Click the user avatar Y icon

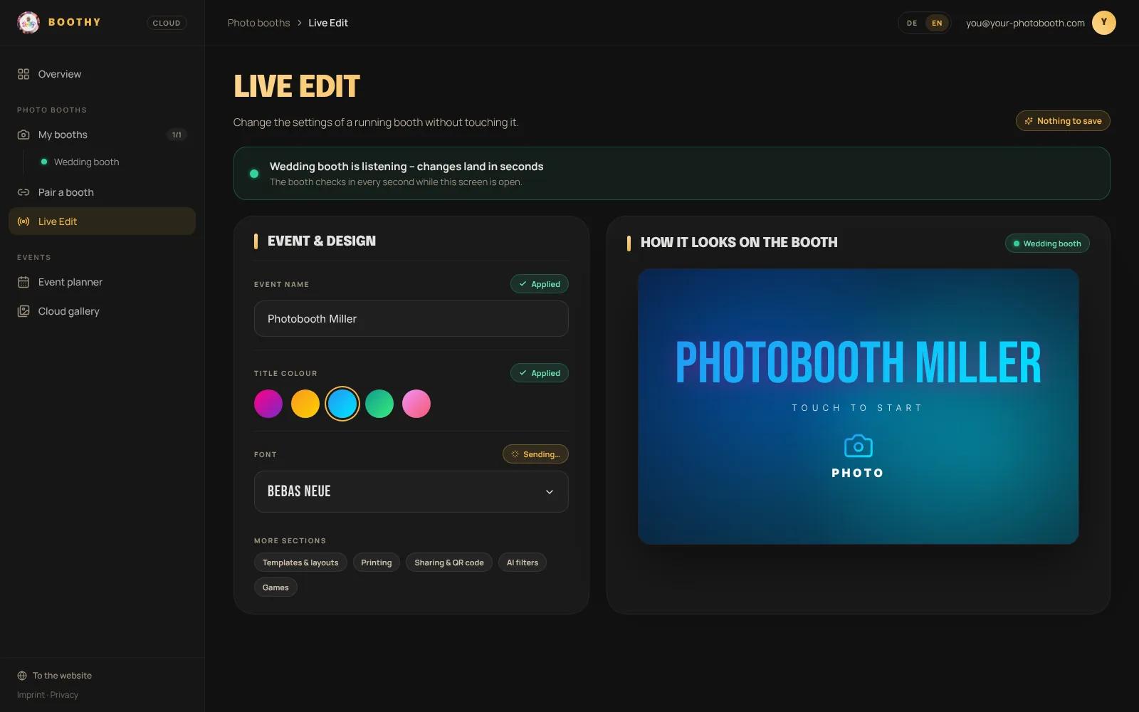coord(1104,23)
